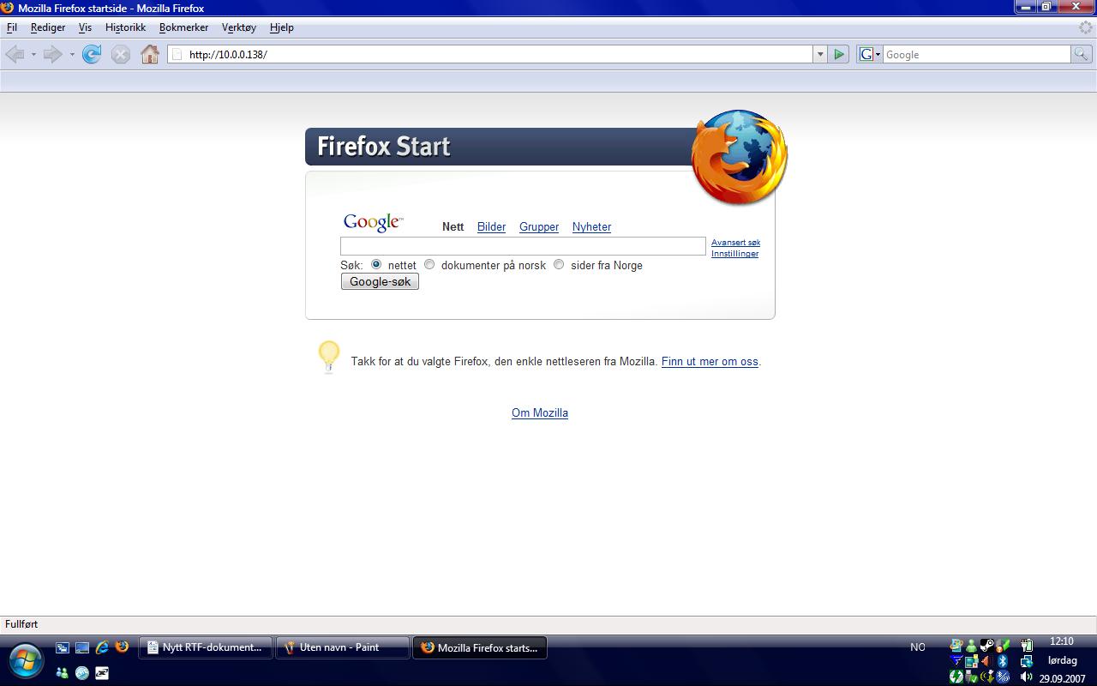Click Safely Remove Hardware tray icon

pyautogui.click(x=971, y=677)
